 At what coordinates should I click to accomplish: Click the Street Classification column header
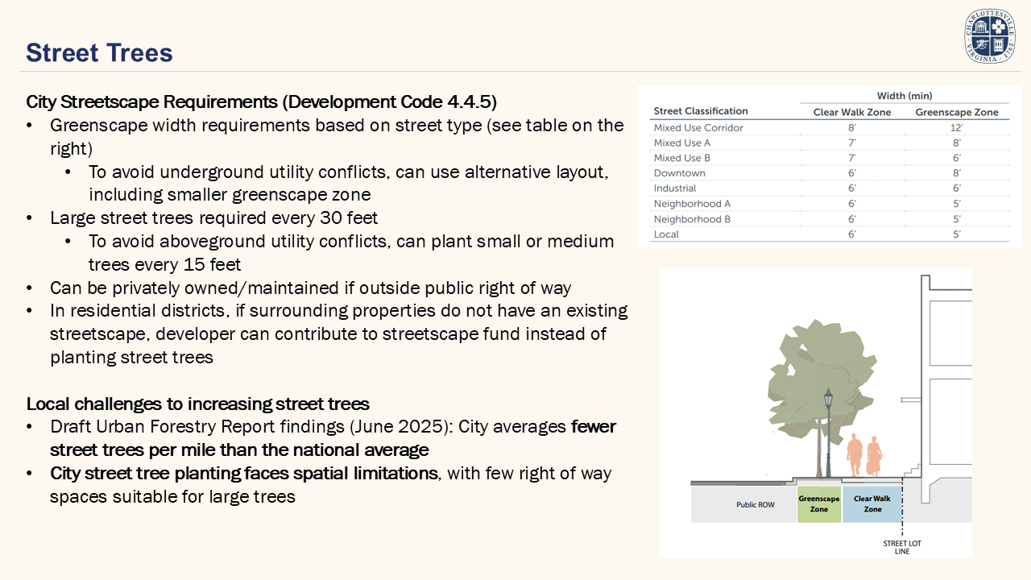tap(700, 111)
